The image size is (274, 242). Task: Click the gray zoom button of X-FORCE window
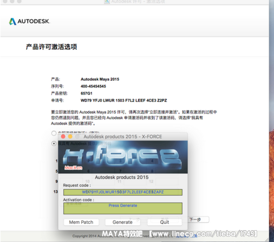pos(77,137)
